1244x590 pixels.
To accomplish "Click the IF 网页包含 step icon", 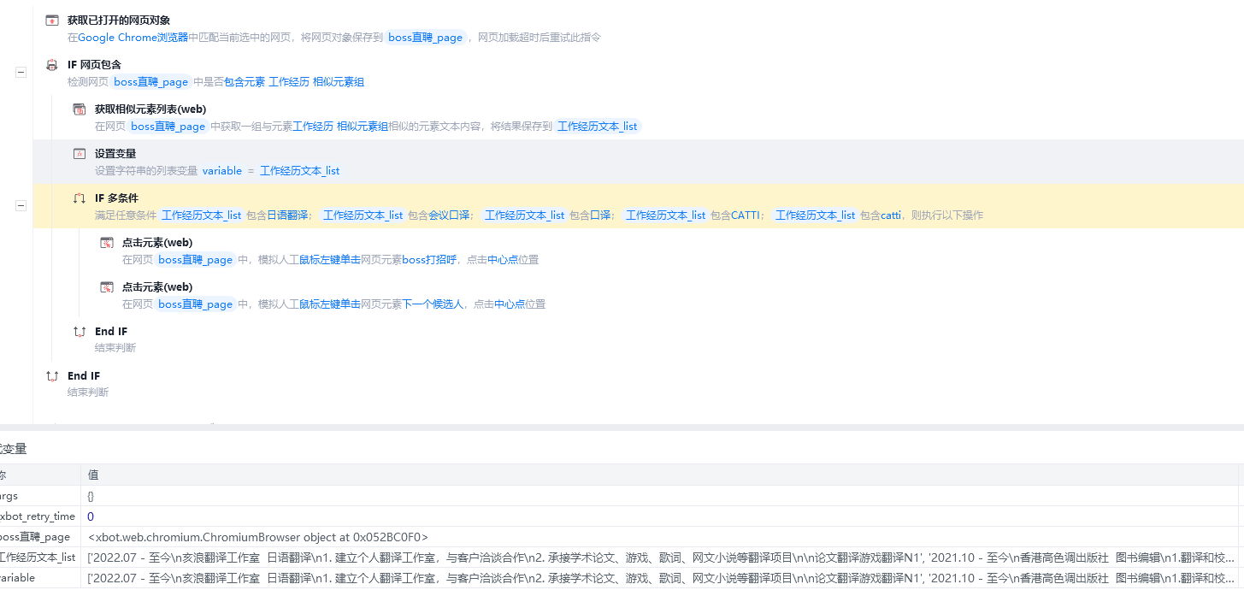I will 52,65.
